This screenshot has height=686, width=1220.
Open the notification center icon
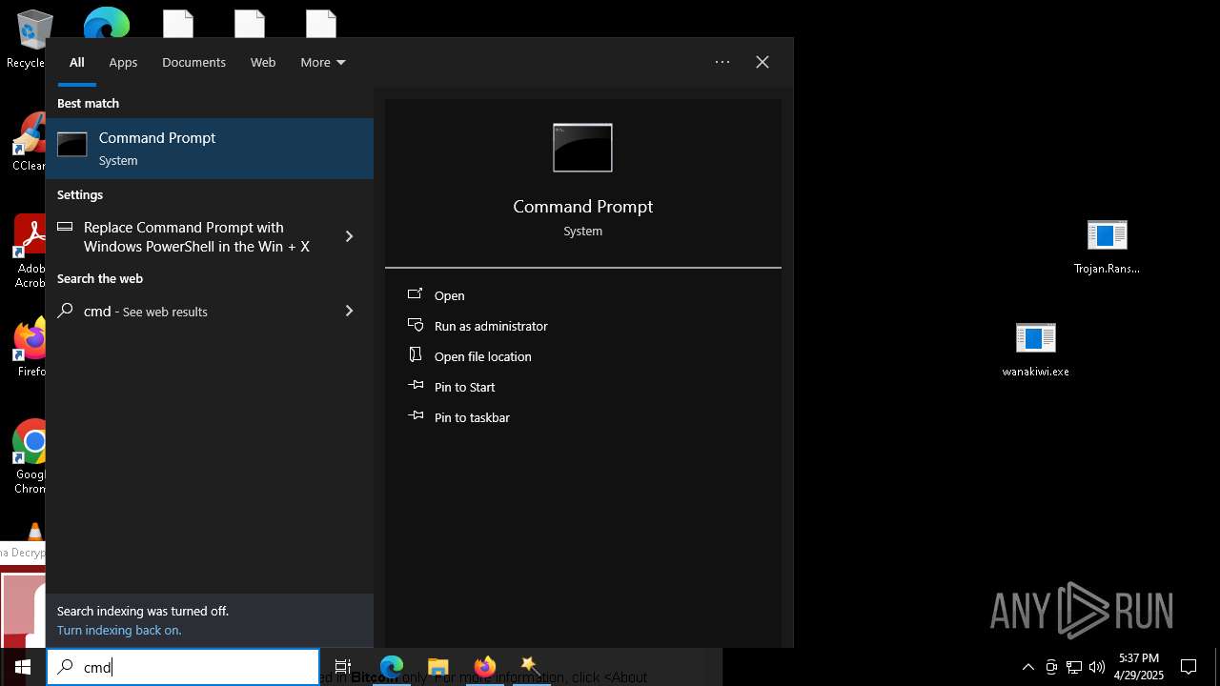[x=1189, y=667]
